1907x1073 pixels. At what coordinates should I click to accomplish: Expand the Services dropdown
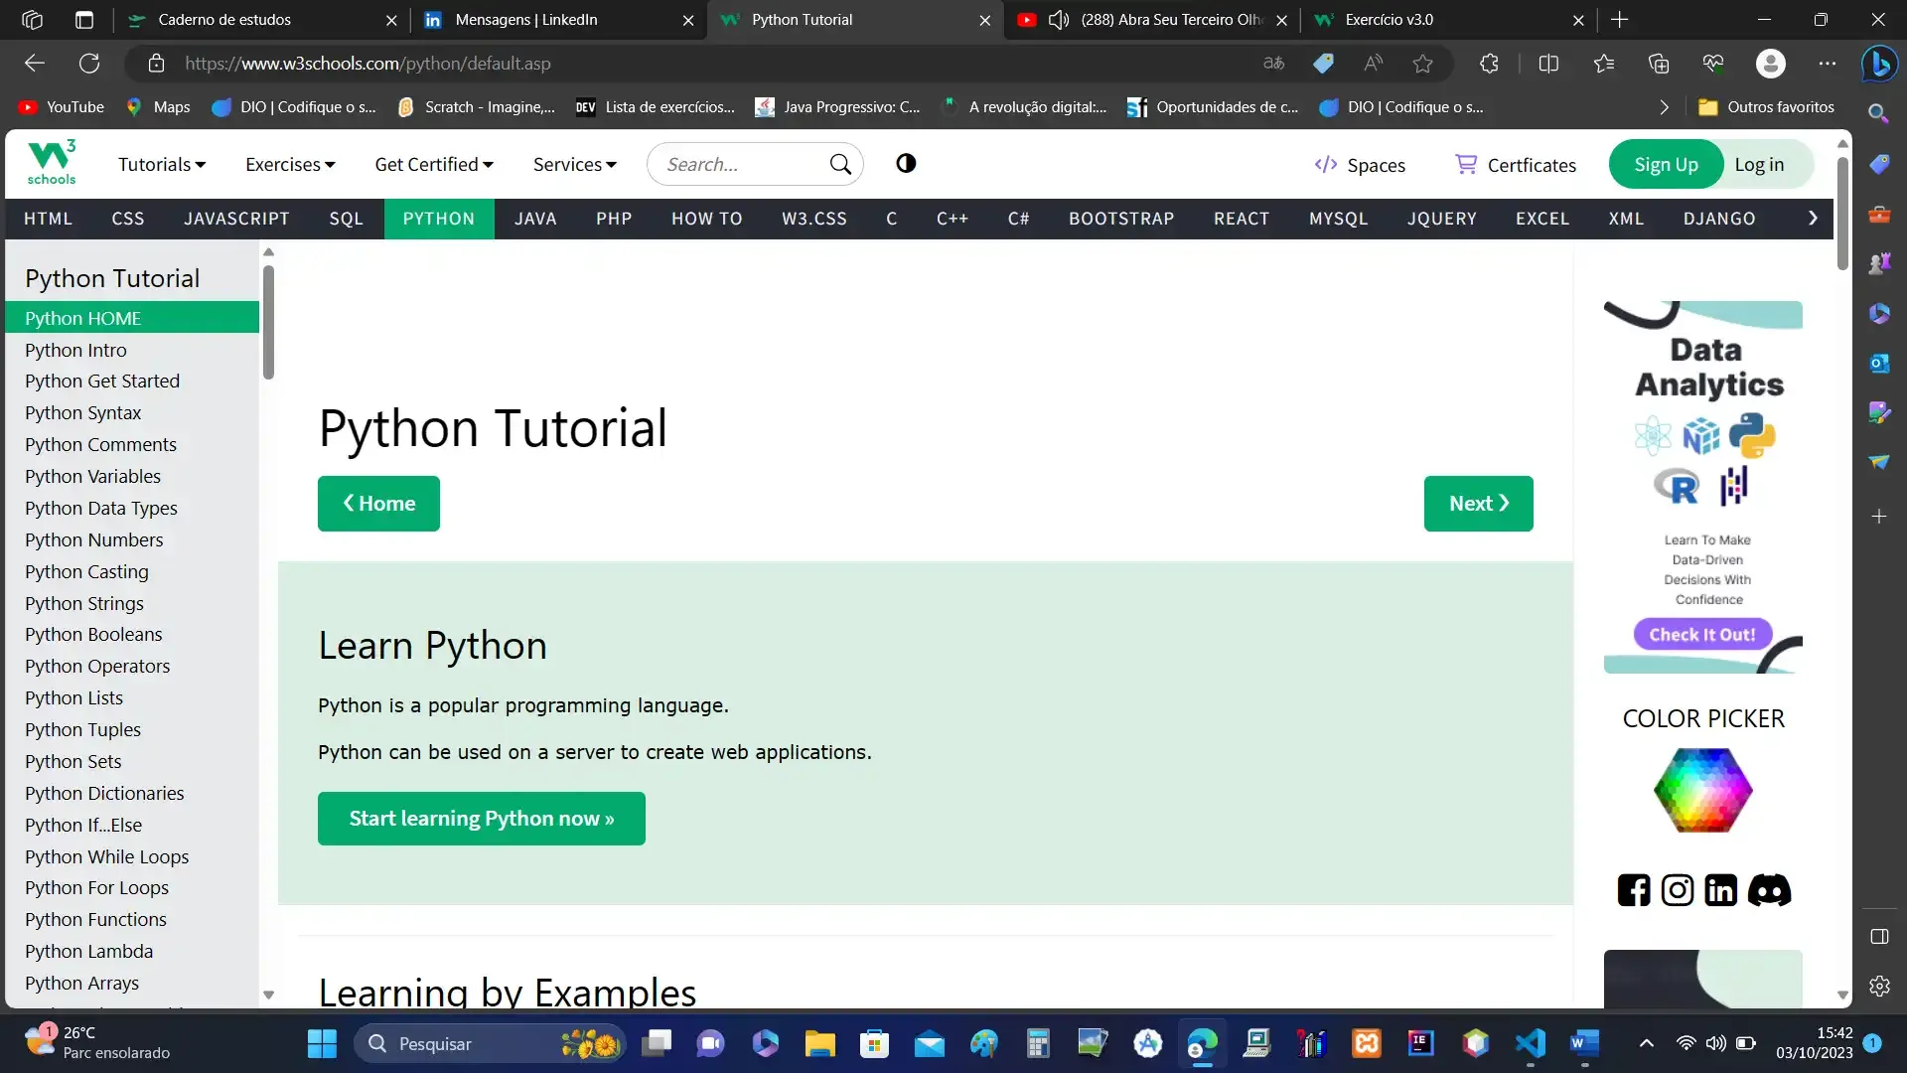click(575, 165)
